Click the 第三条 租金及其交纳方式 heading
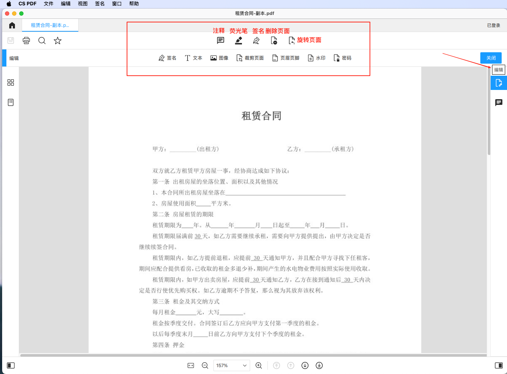Image resolution: width=507 pixels, height=374 pixels. tap(186, 301)
